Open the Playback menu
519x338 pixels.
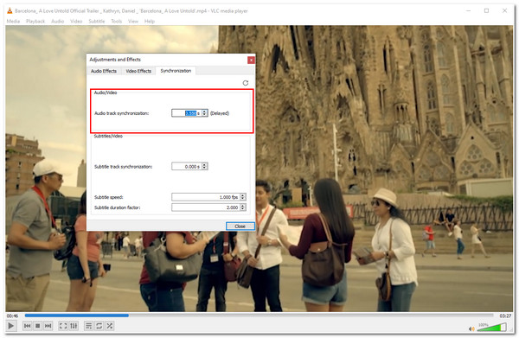pyautogui.click(x=35, y=21)
